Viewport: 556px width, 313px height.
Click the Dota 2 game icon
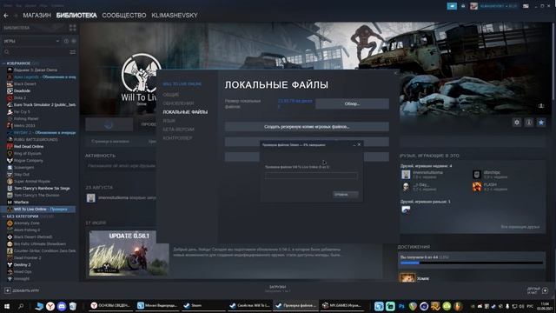(x=10, y=98)
